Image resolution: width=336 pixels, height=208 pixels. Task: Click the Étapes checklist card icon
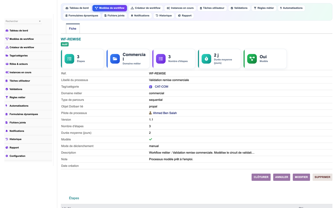pyautogui.click(x=69, y=59)
